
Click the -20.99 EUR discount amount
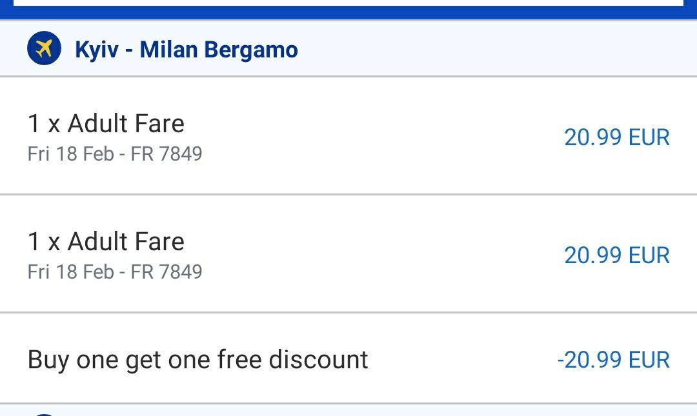[614, 360]
